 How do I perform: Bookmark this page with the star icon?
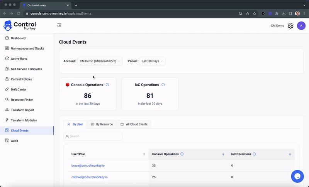[255, 13]
